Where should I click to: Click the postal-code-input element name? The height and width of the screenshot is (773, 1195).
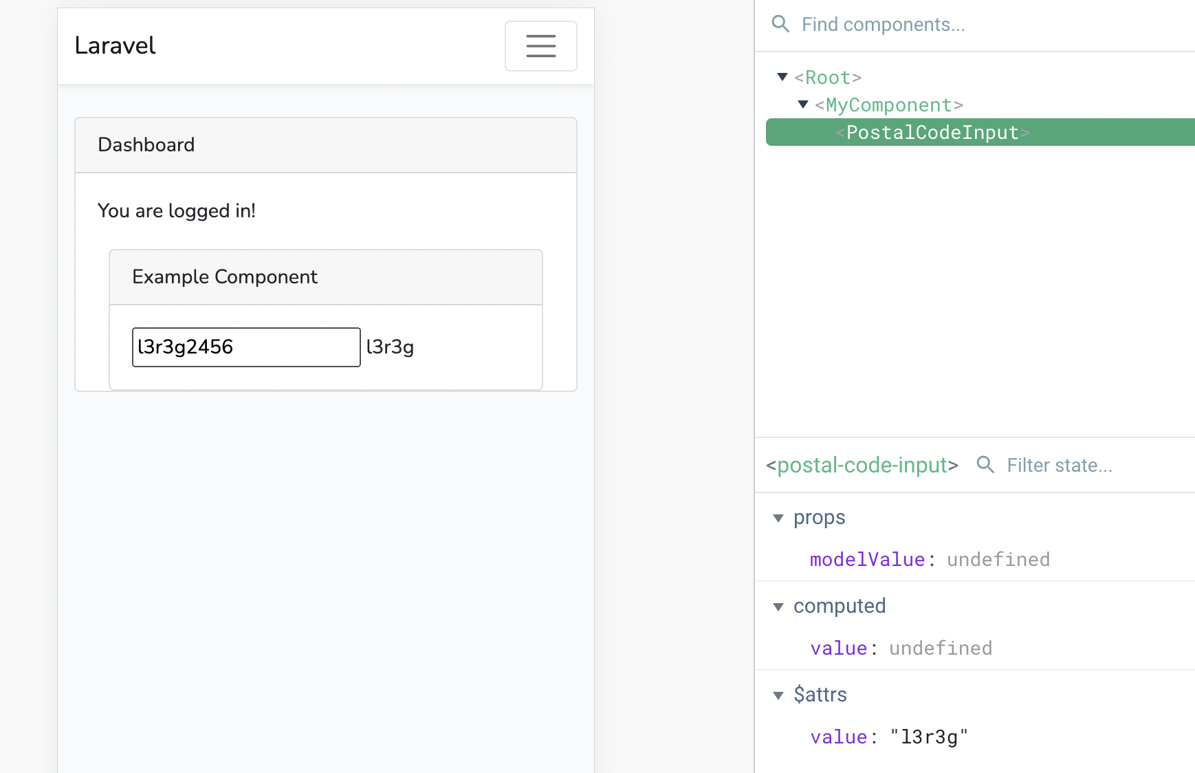(x=862, y=466)
